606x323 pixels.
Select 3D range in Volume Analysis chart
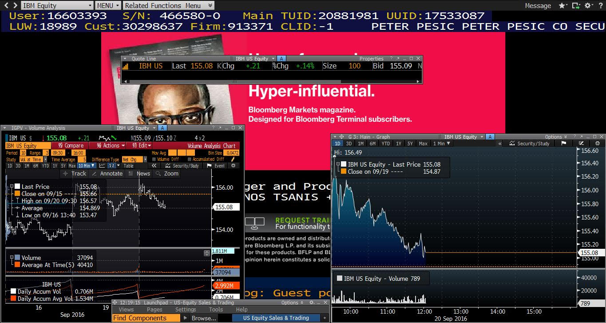18,166
